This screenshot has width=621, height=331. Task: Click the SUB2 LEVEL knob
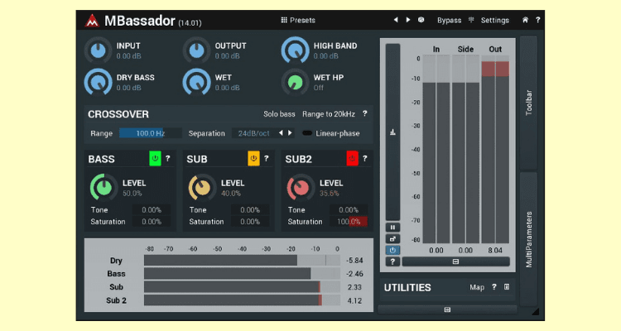301,187
